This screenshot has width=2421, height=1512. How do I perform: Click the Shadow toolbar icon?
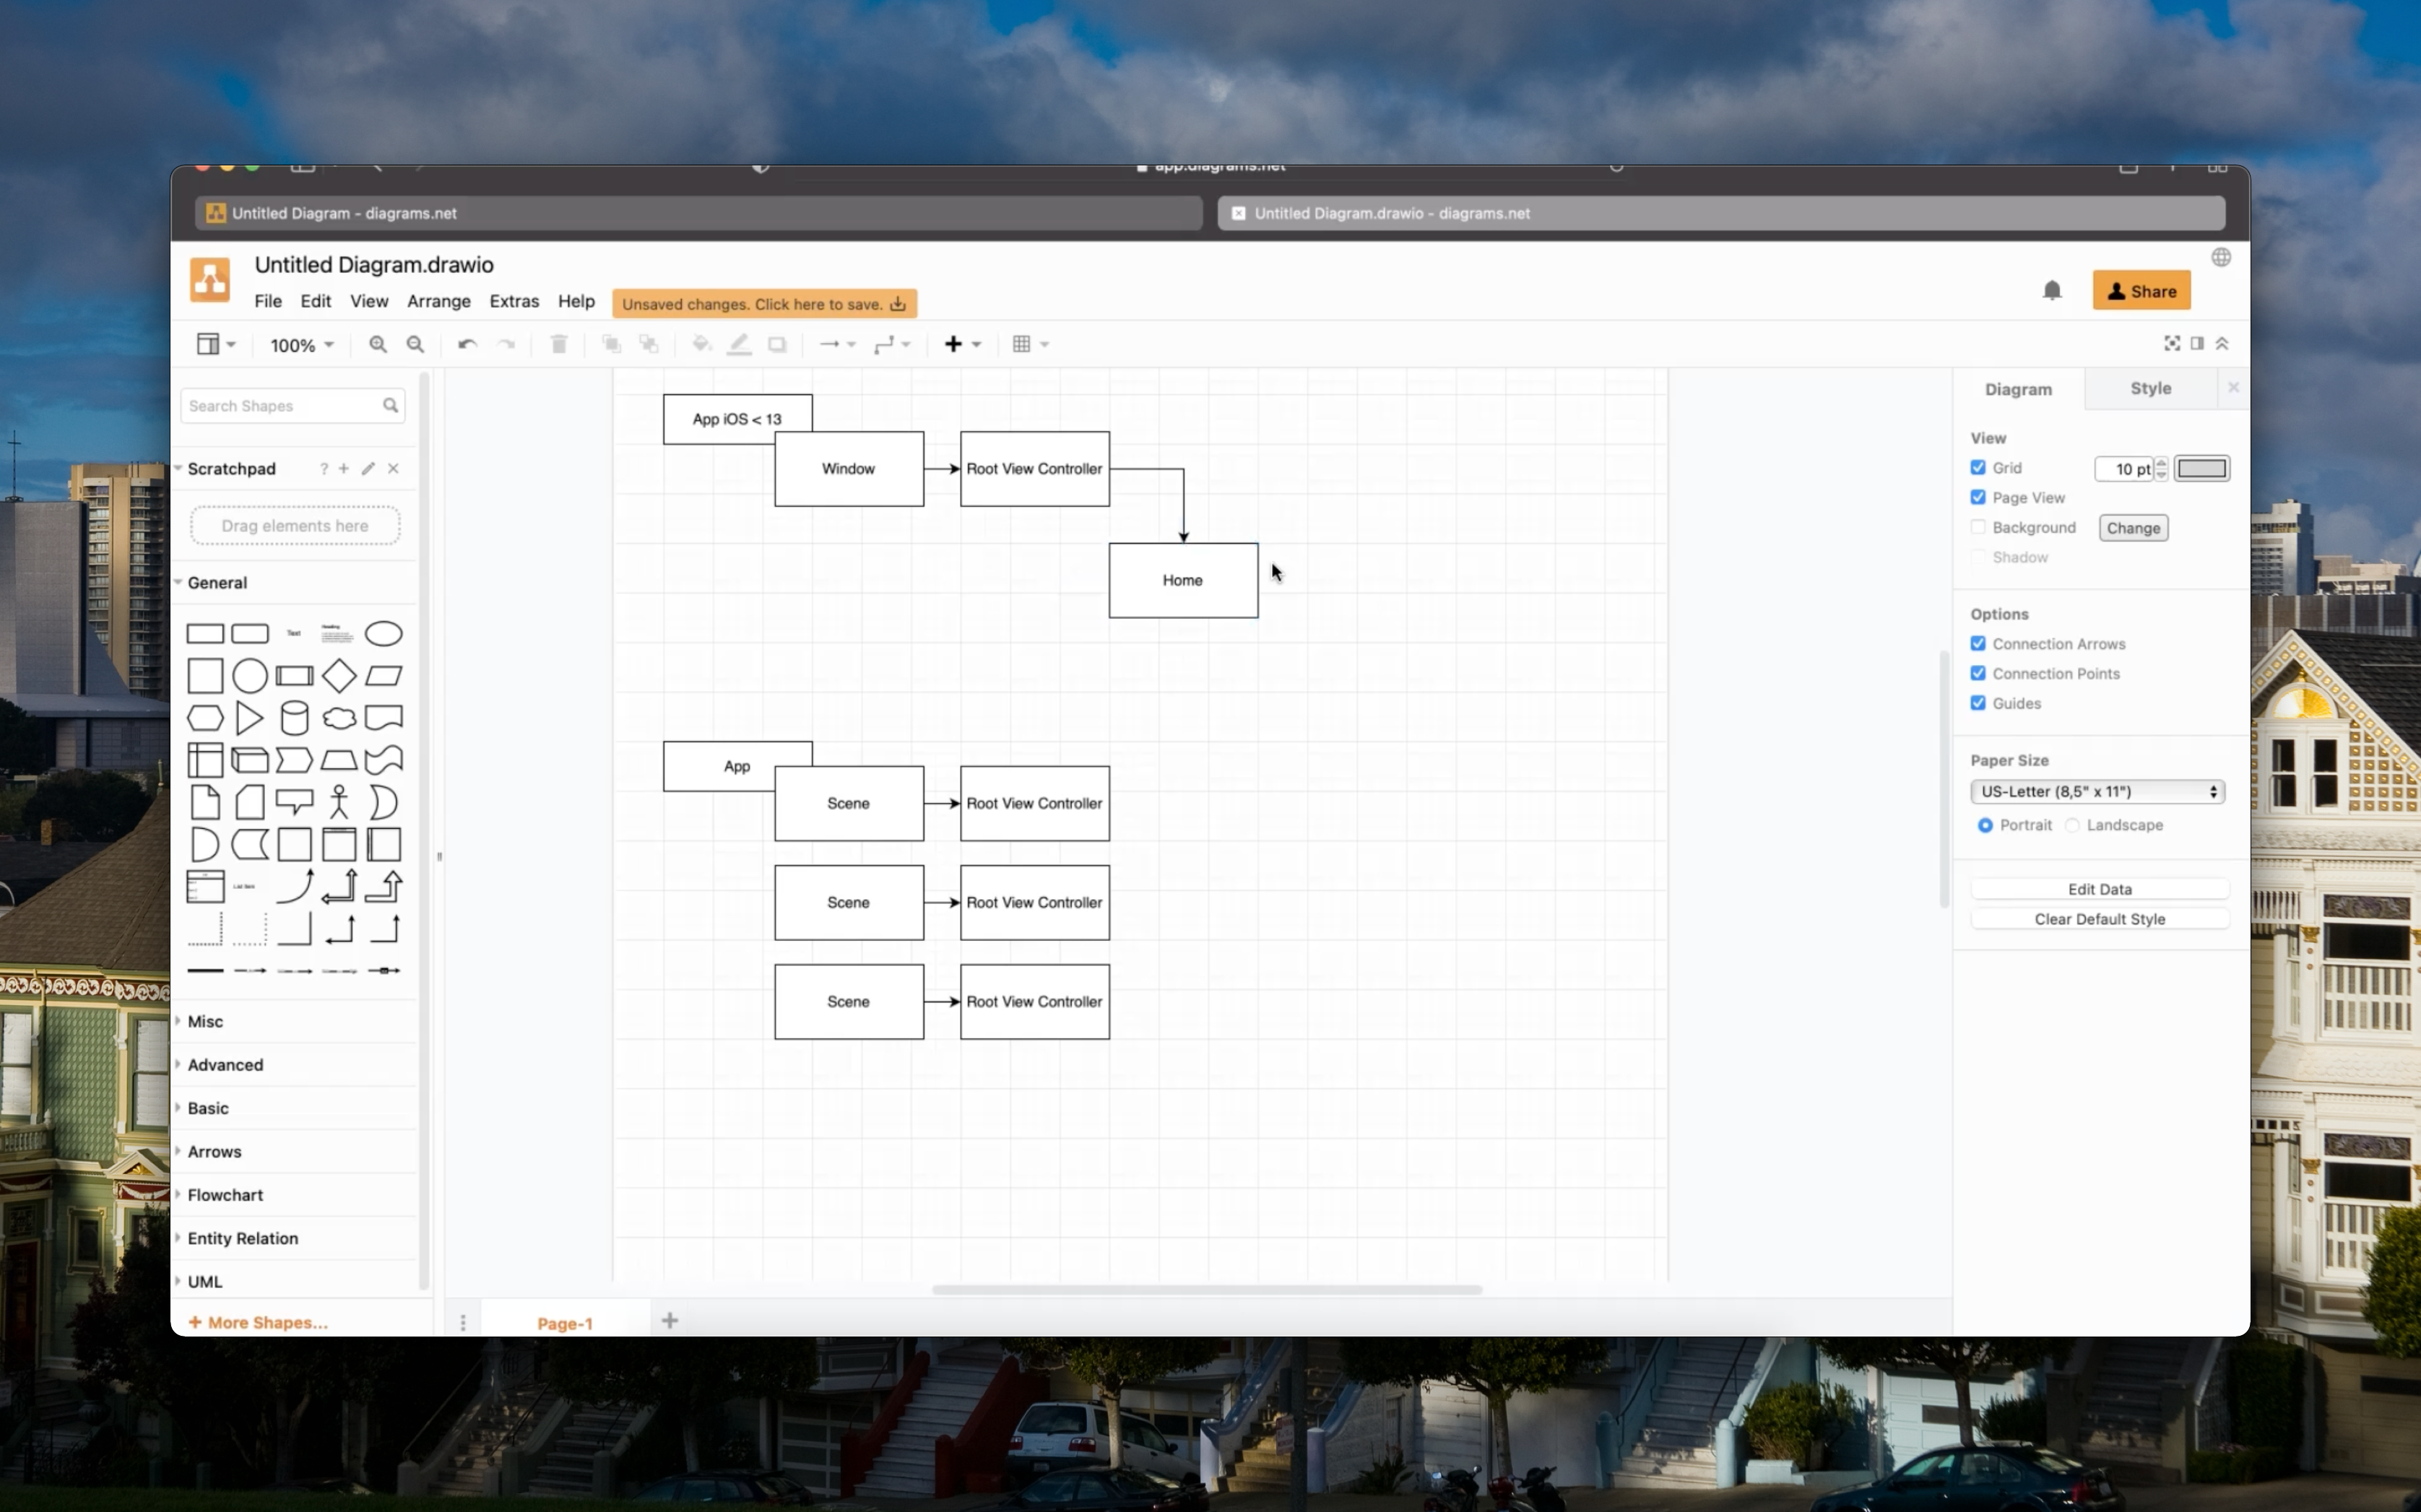pos(777,344)
